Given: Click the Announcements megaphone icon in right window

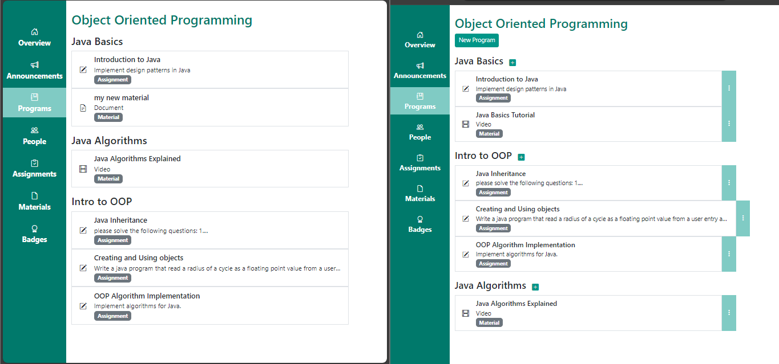Looking at the screenshot, I should 420,66.
